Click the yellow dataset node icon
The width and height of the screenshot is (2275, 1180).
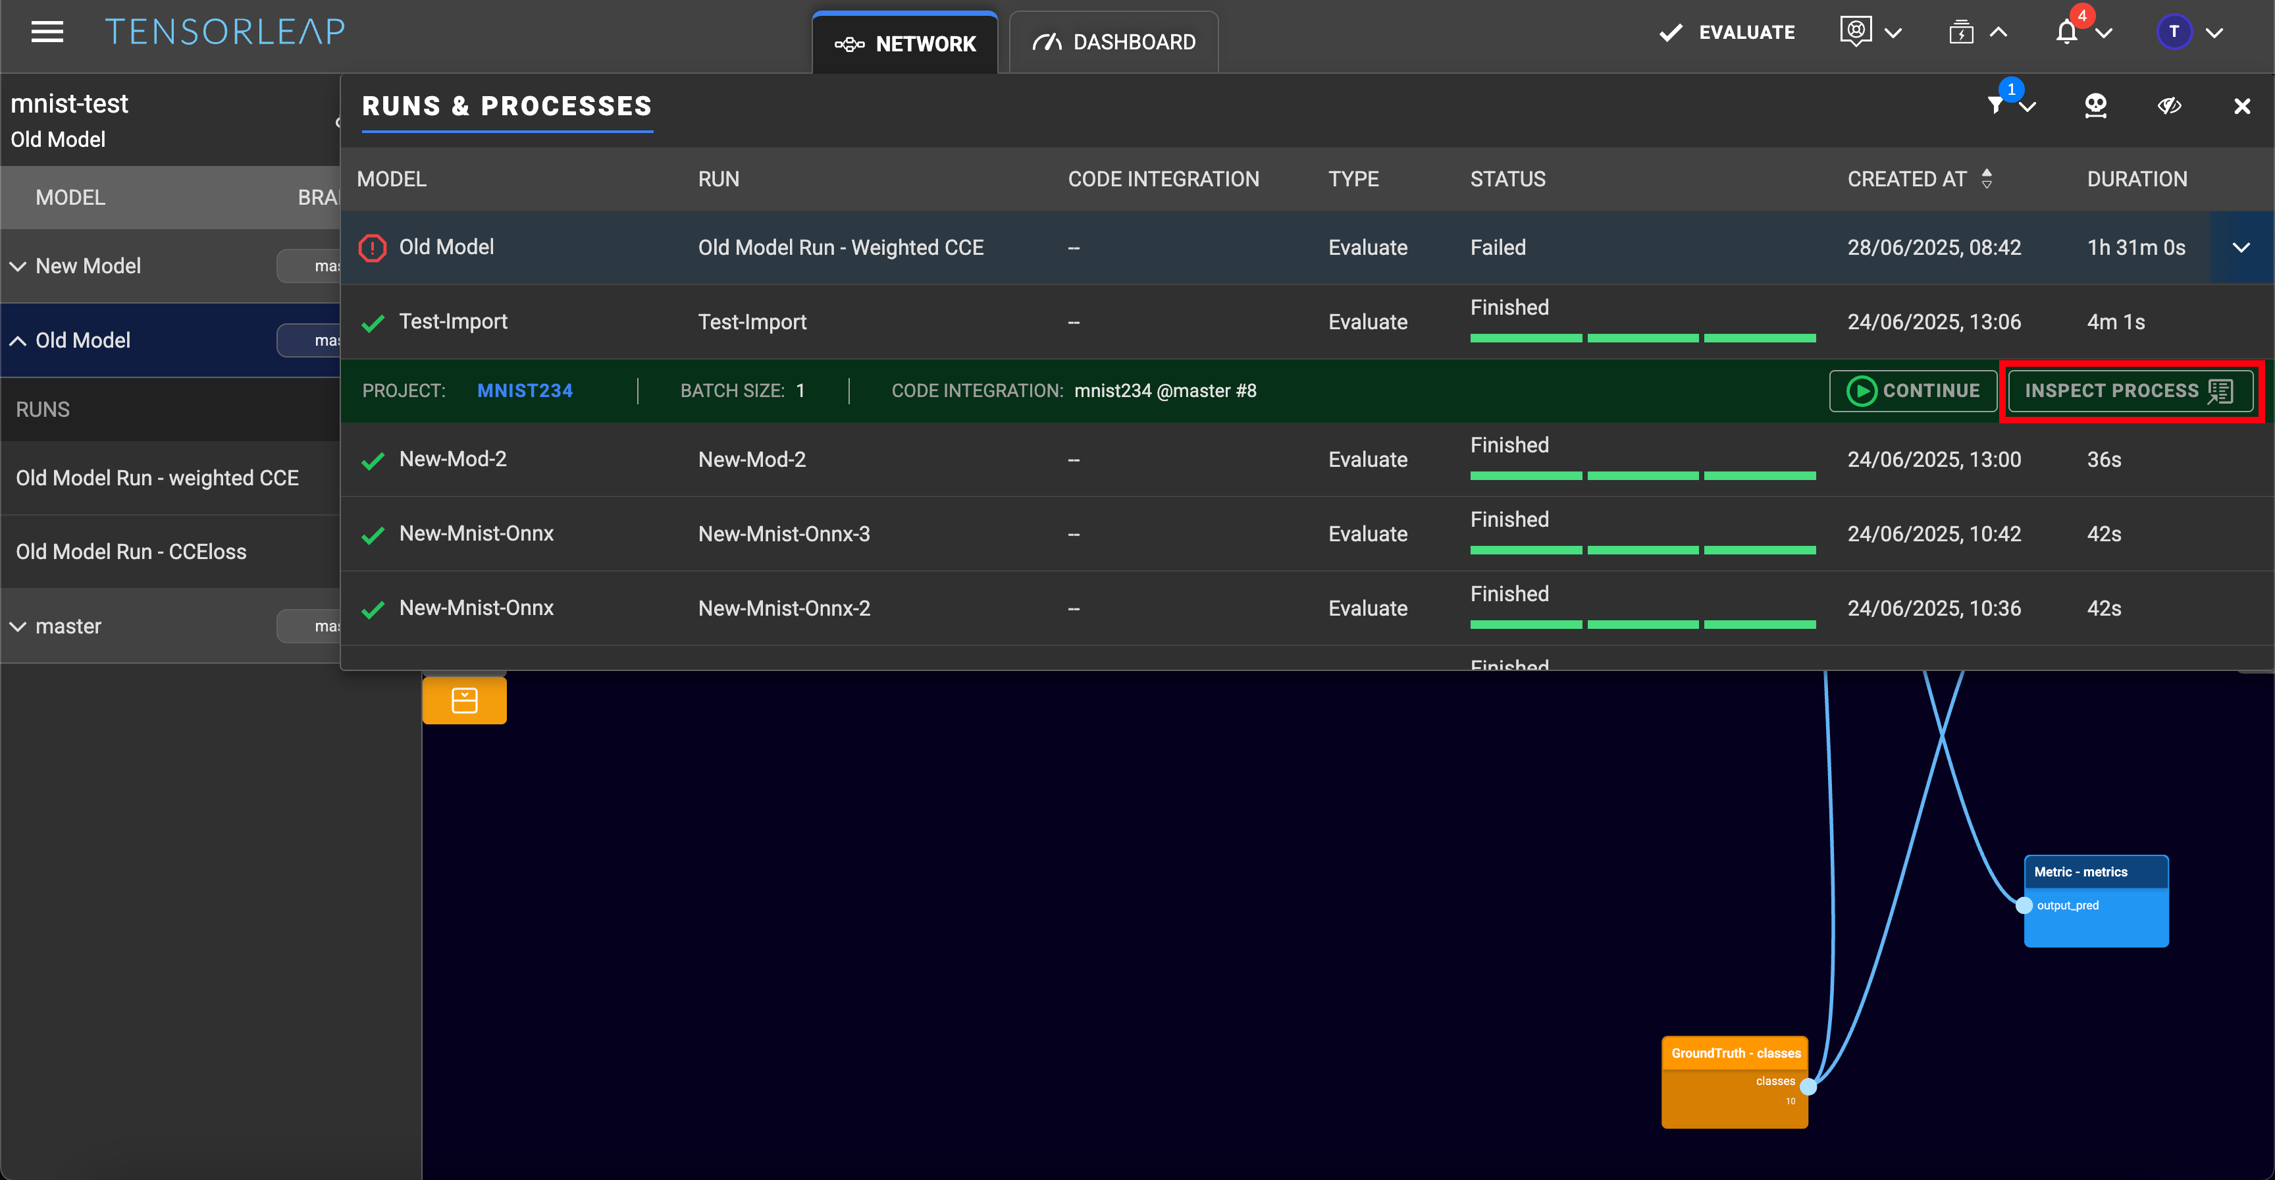coord(465,701)
